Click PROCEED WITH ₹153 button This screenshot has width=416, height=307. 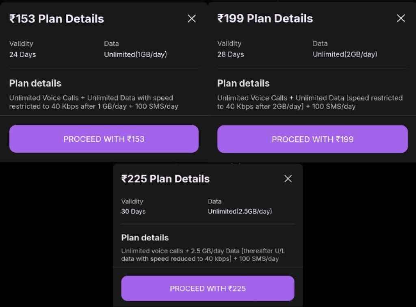tap(104, 139)
